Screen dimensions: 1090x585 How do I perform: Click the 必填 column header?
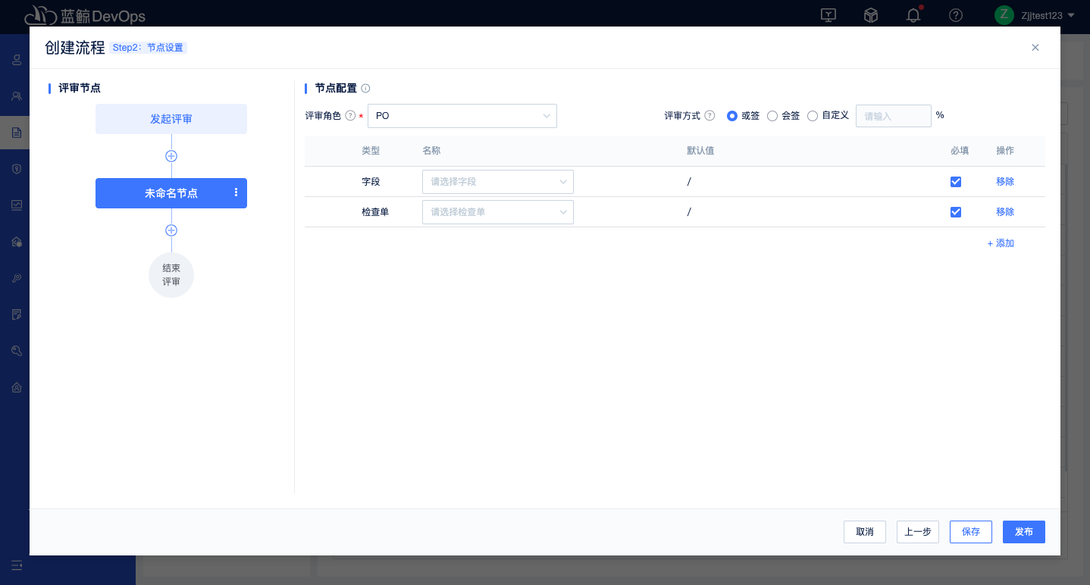click(x=960, y=151)
